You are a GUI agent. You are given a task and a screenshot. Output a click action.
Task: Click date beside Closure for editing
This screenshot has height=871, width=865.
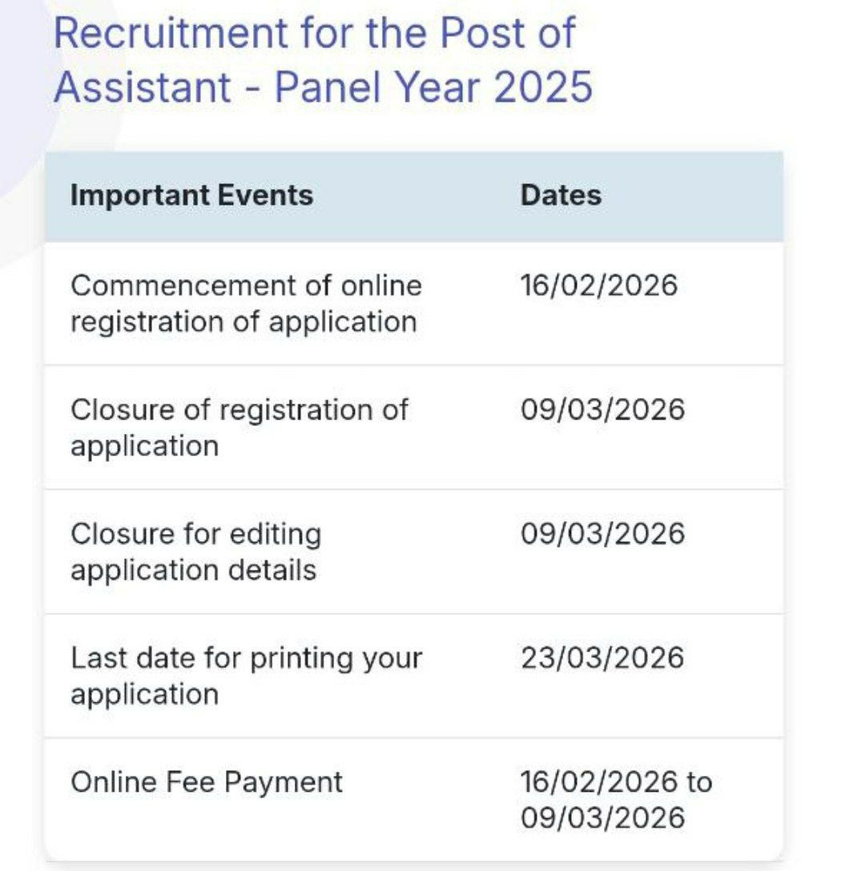click(602, 534)
